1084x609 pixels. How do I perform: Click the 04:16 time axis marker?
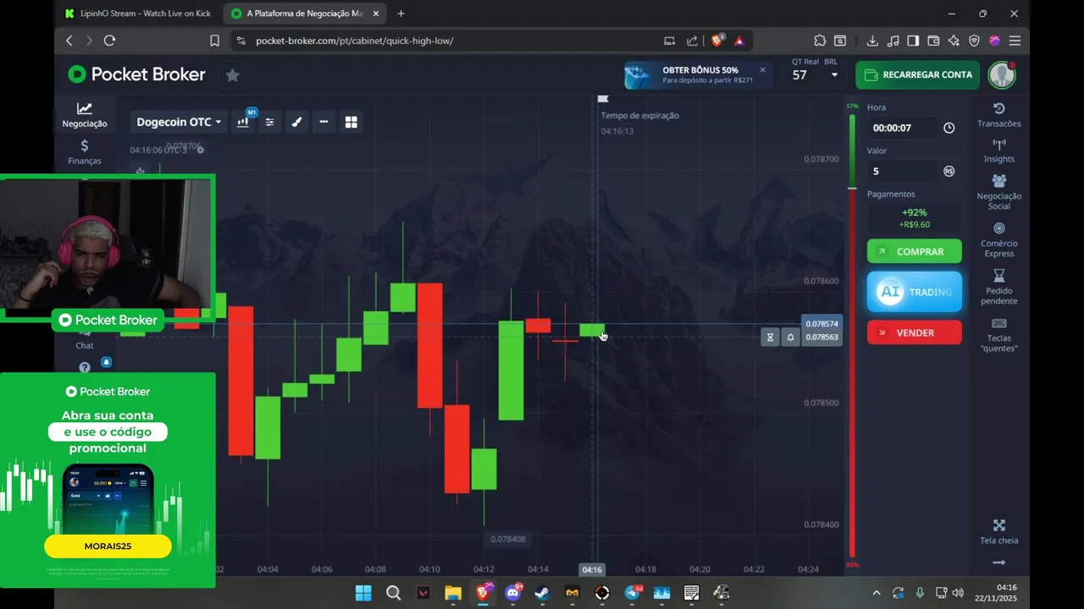pyautogui.click(x=592, y=569)
